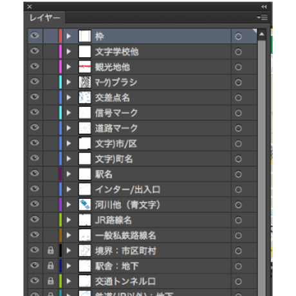Viewport: 296px width, 296px height.
Task: Select the 駅名 layer name
Action: 104,174
